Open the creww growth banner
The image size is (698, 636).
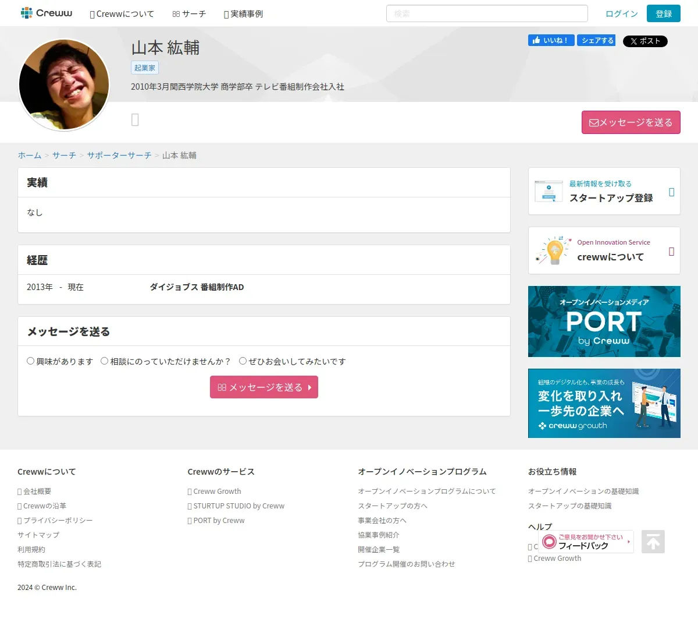(604, 403)
